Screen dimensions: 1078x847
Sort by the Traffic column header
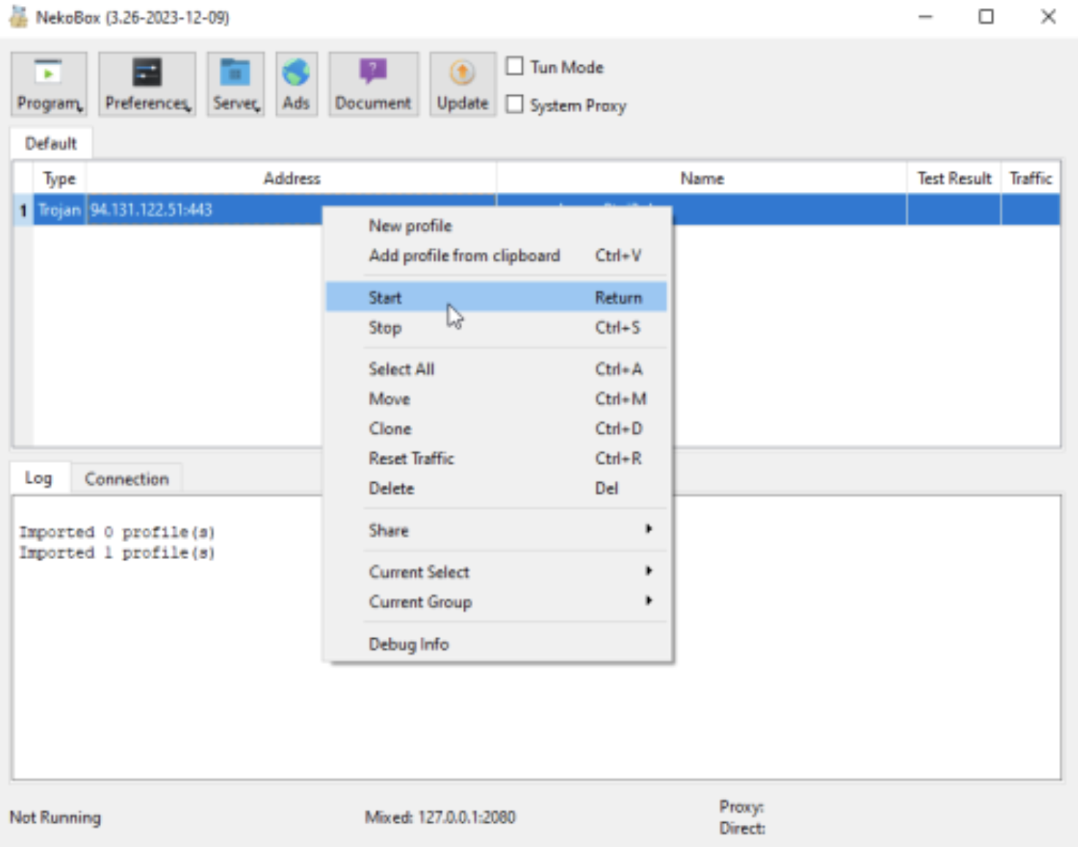coord(1030,178)
